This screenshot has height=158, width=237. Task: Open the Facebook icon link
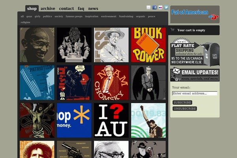coord(154,8)
